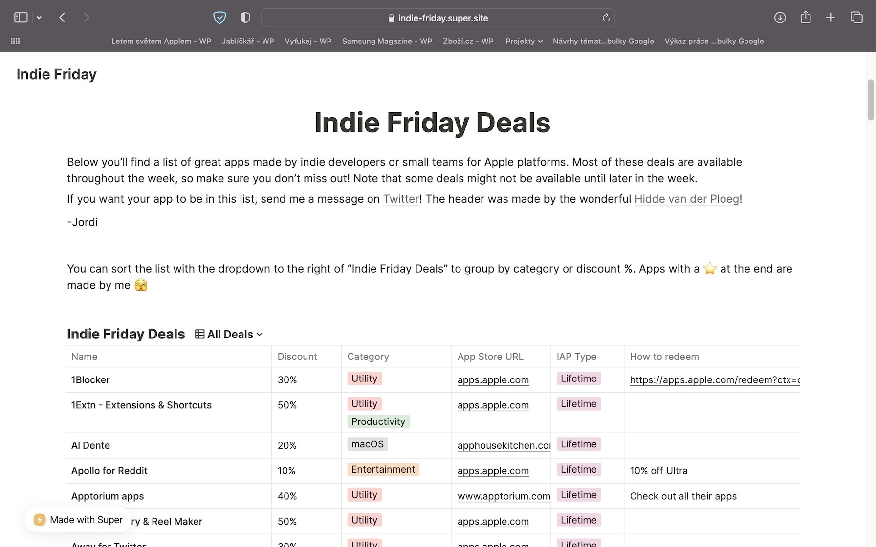
Task: Reload the current page
Action: coord(606,18)
